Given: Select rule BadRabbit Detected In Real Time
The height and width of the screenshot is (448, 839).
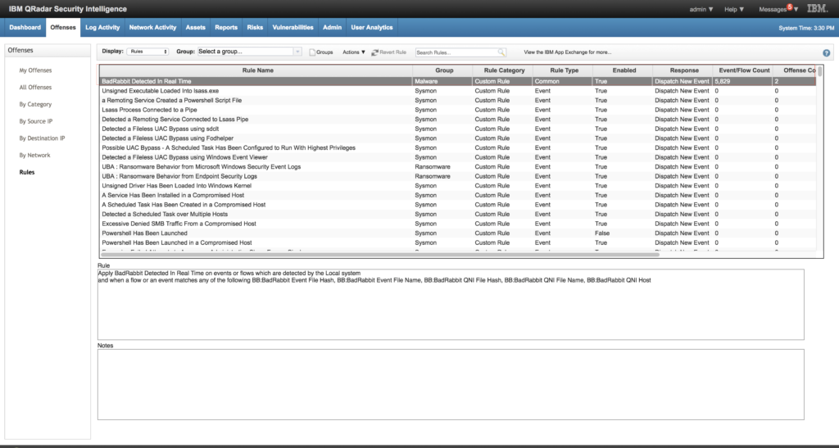Looking at the screenshot, I should pyautogui.click(x=458, y=81).
